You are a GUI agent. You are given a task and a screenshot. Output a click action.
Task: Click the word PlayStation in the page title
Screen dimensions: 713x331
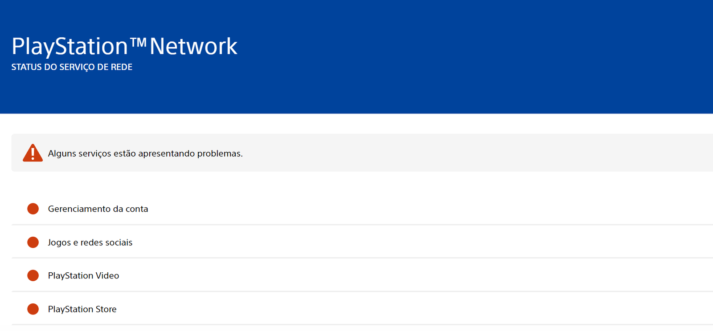(x=70, y=47)
